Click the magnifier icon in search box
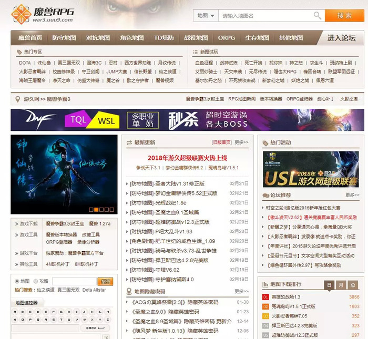The height and width of the screenshot is (339, 368). pos(318,16)
